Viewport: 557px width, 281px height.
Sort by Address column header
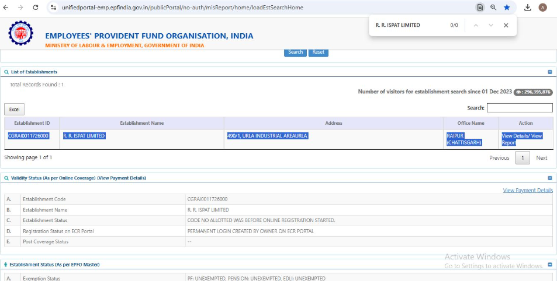tap(334, 123)
